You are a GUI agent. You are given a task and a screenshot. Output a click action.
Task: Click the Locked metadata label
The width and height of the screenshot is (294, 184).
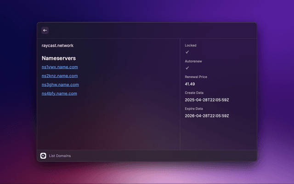click(x=191, y=46)
